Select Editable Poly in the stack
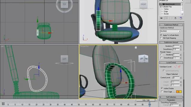The height and width of the screenshot is (107, 191). click(167, 7)
